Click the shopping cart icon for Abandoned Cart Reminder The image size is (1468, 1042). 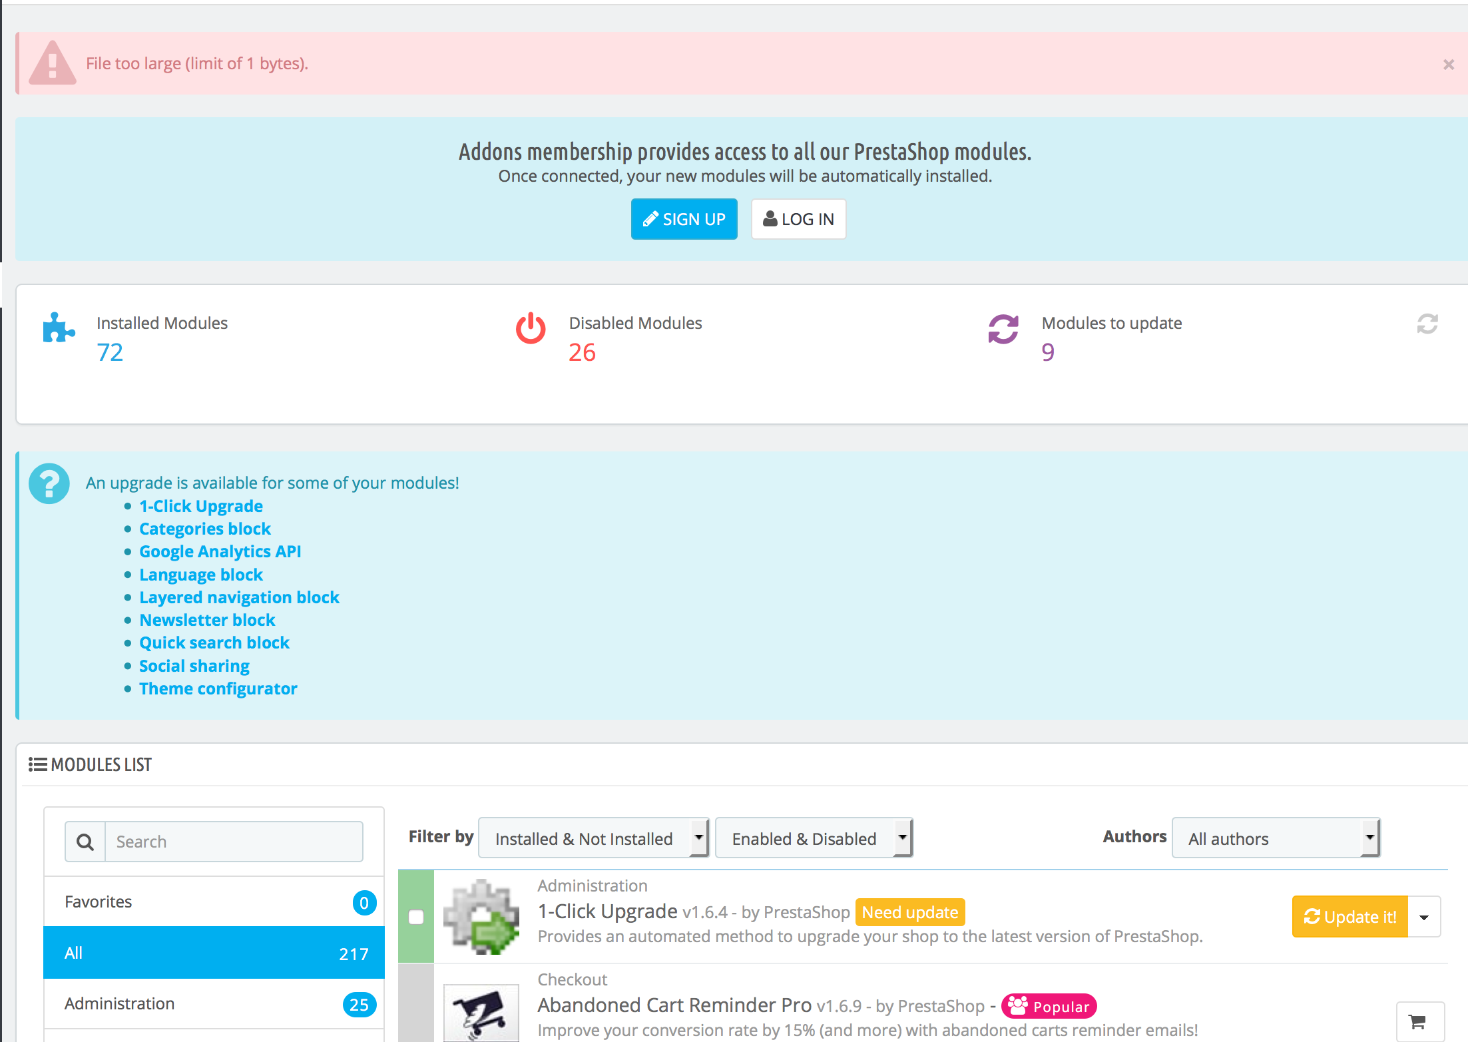point(1419,1021)
